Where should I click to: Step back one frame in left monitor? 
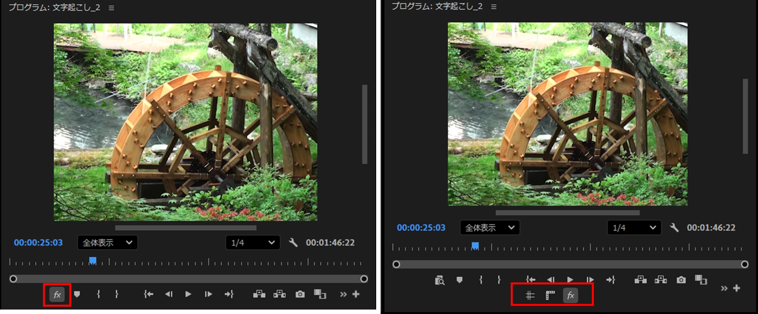click(x=169, y=294)
